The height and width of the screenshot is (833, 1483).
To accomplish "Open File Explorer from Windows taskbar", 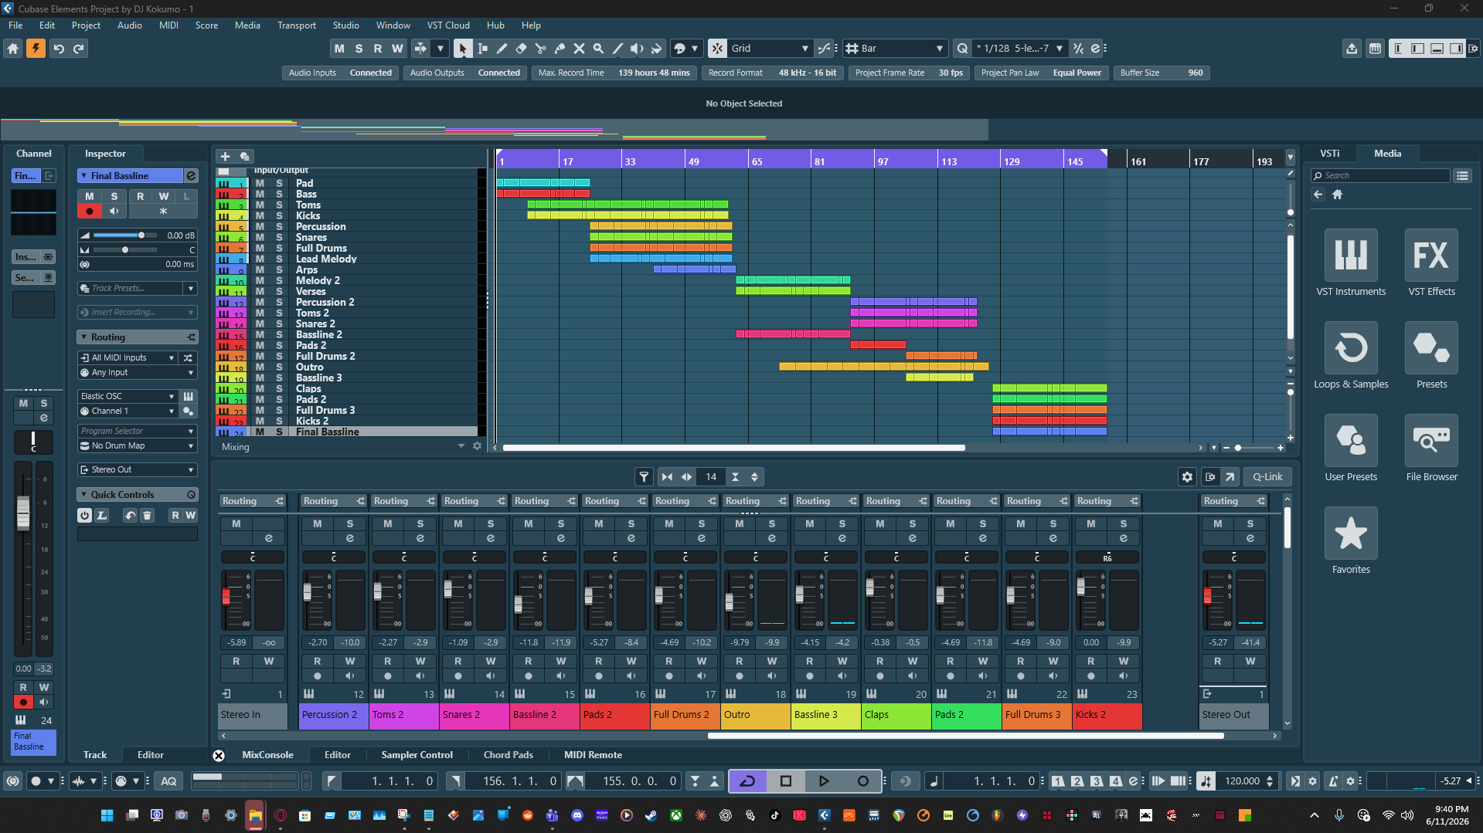I will tap(256, 815).
